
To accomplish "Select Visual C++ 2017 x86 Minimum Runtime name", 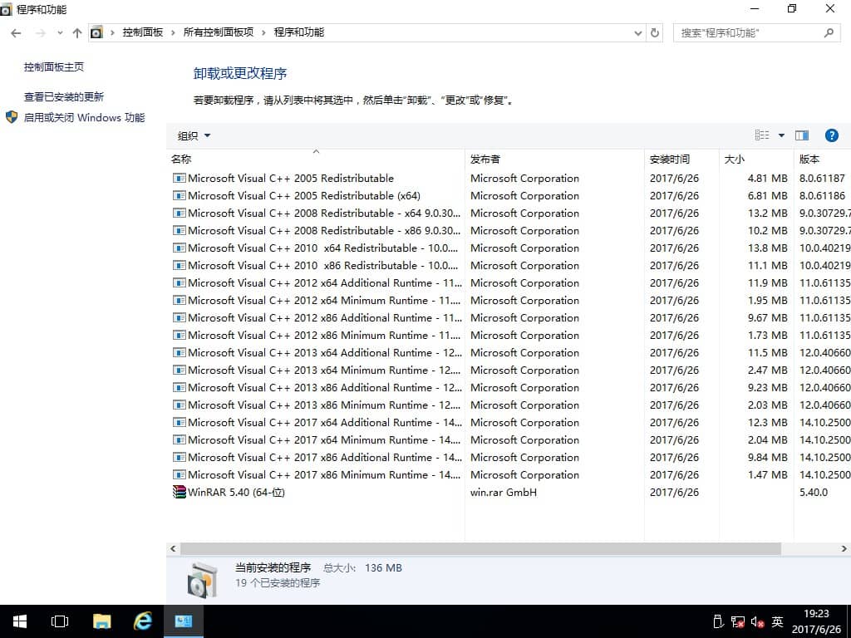I will pos(324,474).
